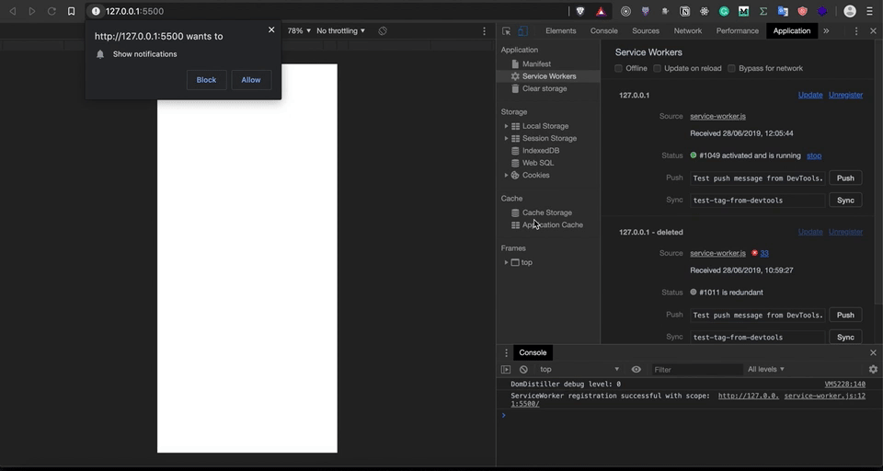This screenshot has height=471, width=883.
Task: Open the No throttling dropdown
Action: tap(340, 31)
